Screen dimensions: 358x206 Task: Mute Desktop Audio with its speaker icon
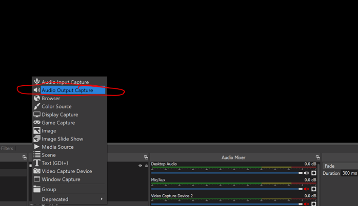tap(306, 173)
